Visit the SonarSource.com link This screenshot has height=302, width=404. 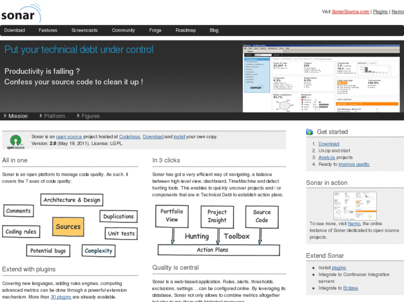point(350,12)
